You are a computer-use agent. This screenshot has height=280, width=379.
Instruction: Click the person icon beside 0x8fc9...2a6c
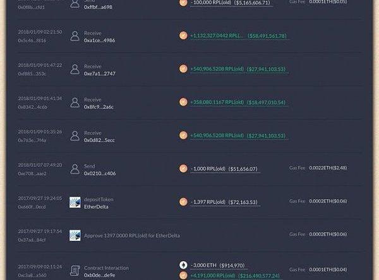coord(75,102)
